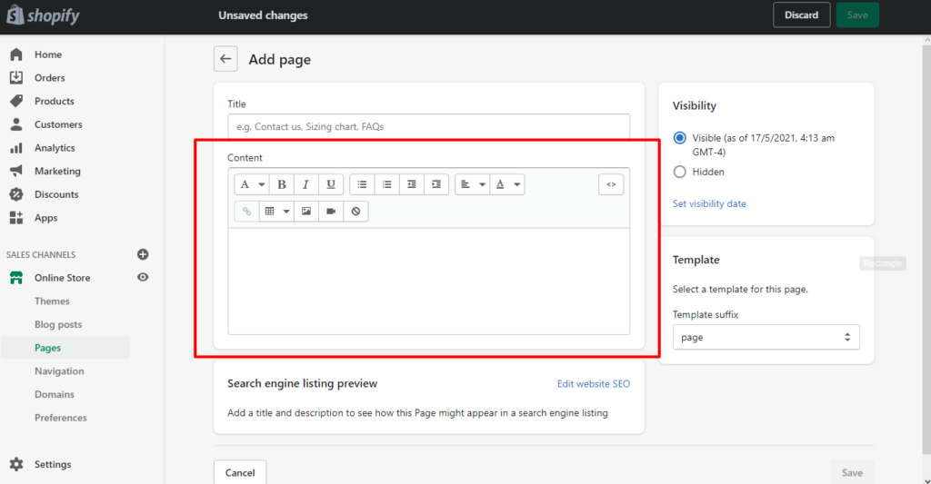The image size is (931, 484).
Task: Click the Products tag icon
Action: 16,101
